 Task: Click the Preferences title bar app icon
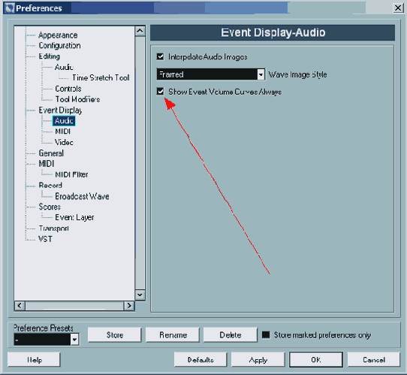(10, 8)
